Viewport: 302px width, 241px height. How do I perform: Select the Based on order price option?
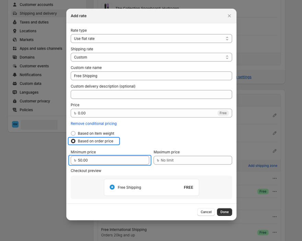tap(73, 141)
